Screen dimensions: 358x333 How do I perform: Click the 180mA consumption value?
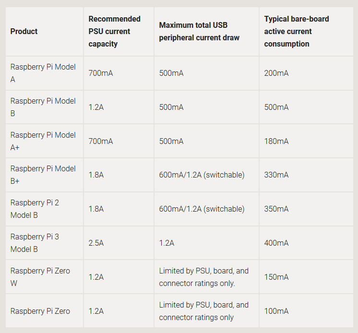click(x=276, y=141)
